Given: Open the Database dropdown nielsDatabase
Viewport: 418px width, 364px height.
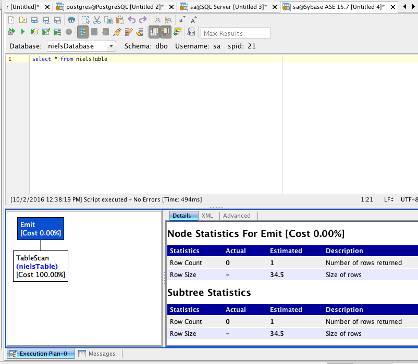Looking at the screenshot, I should click(81, 46).
